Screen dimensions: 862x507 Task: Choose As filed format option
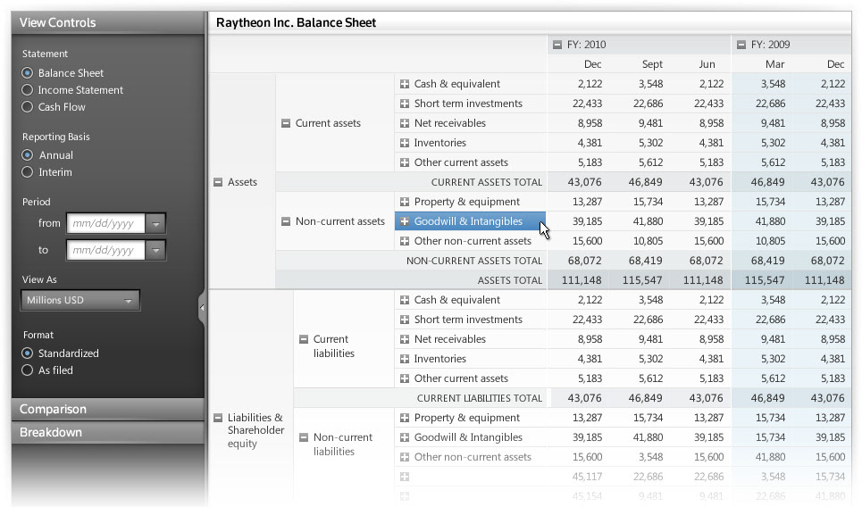pos(27,370)
